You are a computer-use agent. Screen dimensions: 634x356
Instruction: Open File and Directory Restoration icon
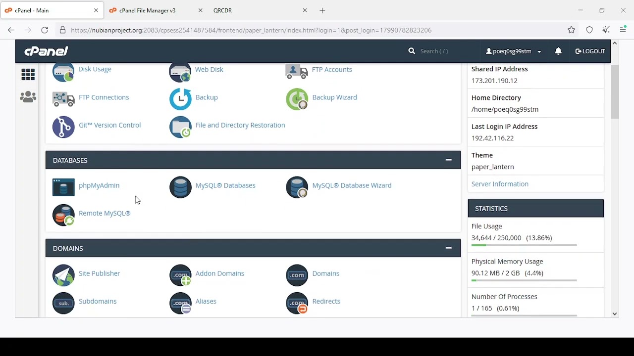[x=180, y=127]
